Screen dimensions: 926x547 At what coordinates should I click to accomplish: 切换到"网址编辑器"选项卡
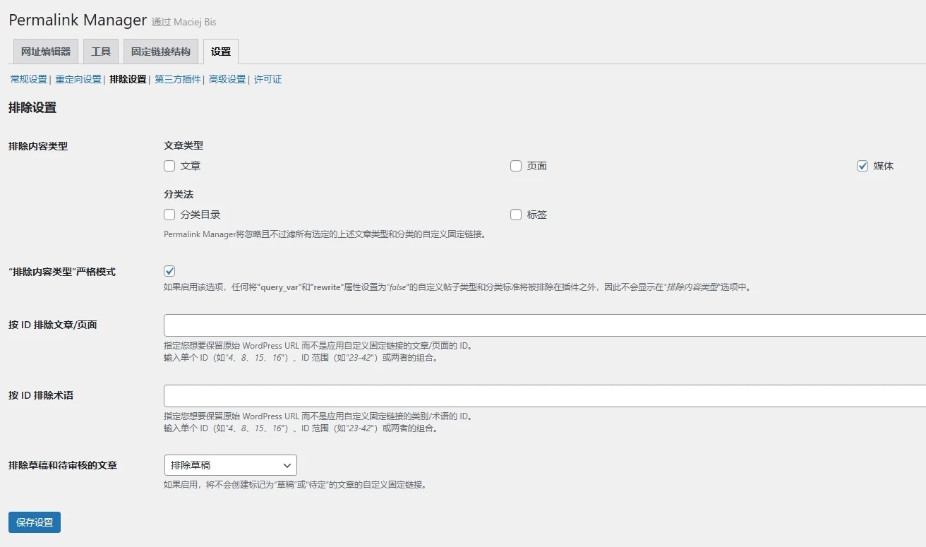click(44, 51)
